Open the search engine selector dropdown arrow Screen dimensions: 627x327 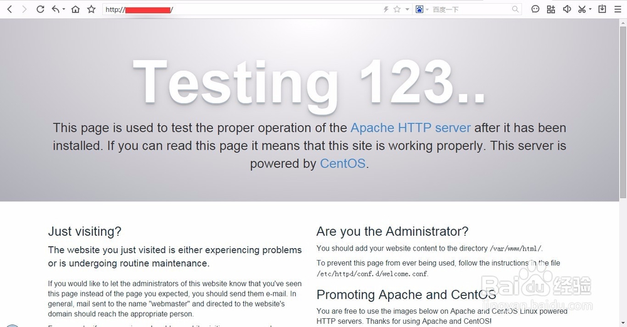click(x=427, y=9)
